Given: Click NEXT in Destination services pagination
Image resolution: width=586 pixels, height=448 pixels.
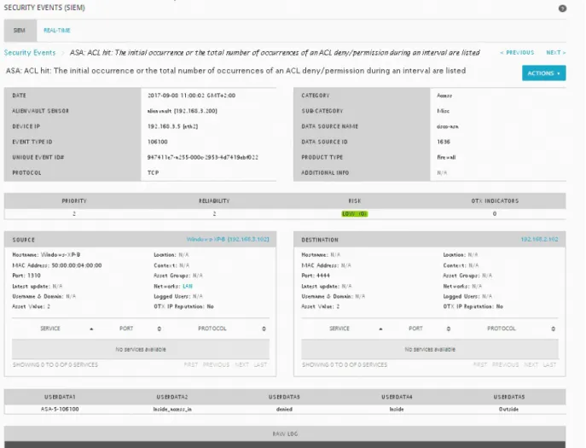Looking at the screenshot, I should coord(531,364).
